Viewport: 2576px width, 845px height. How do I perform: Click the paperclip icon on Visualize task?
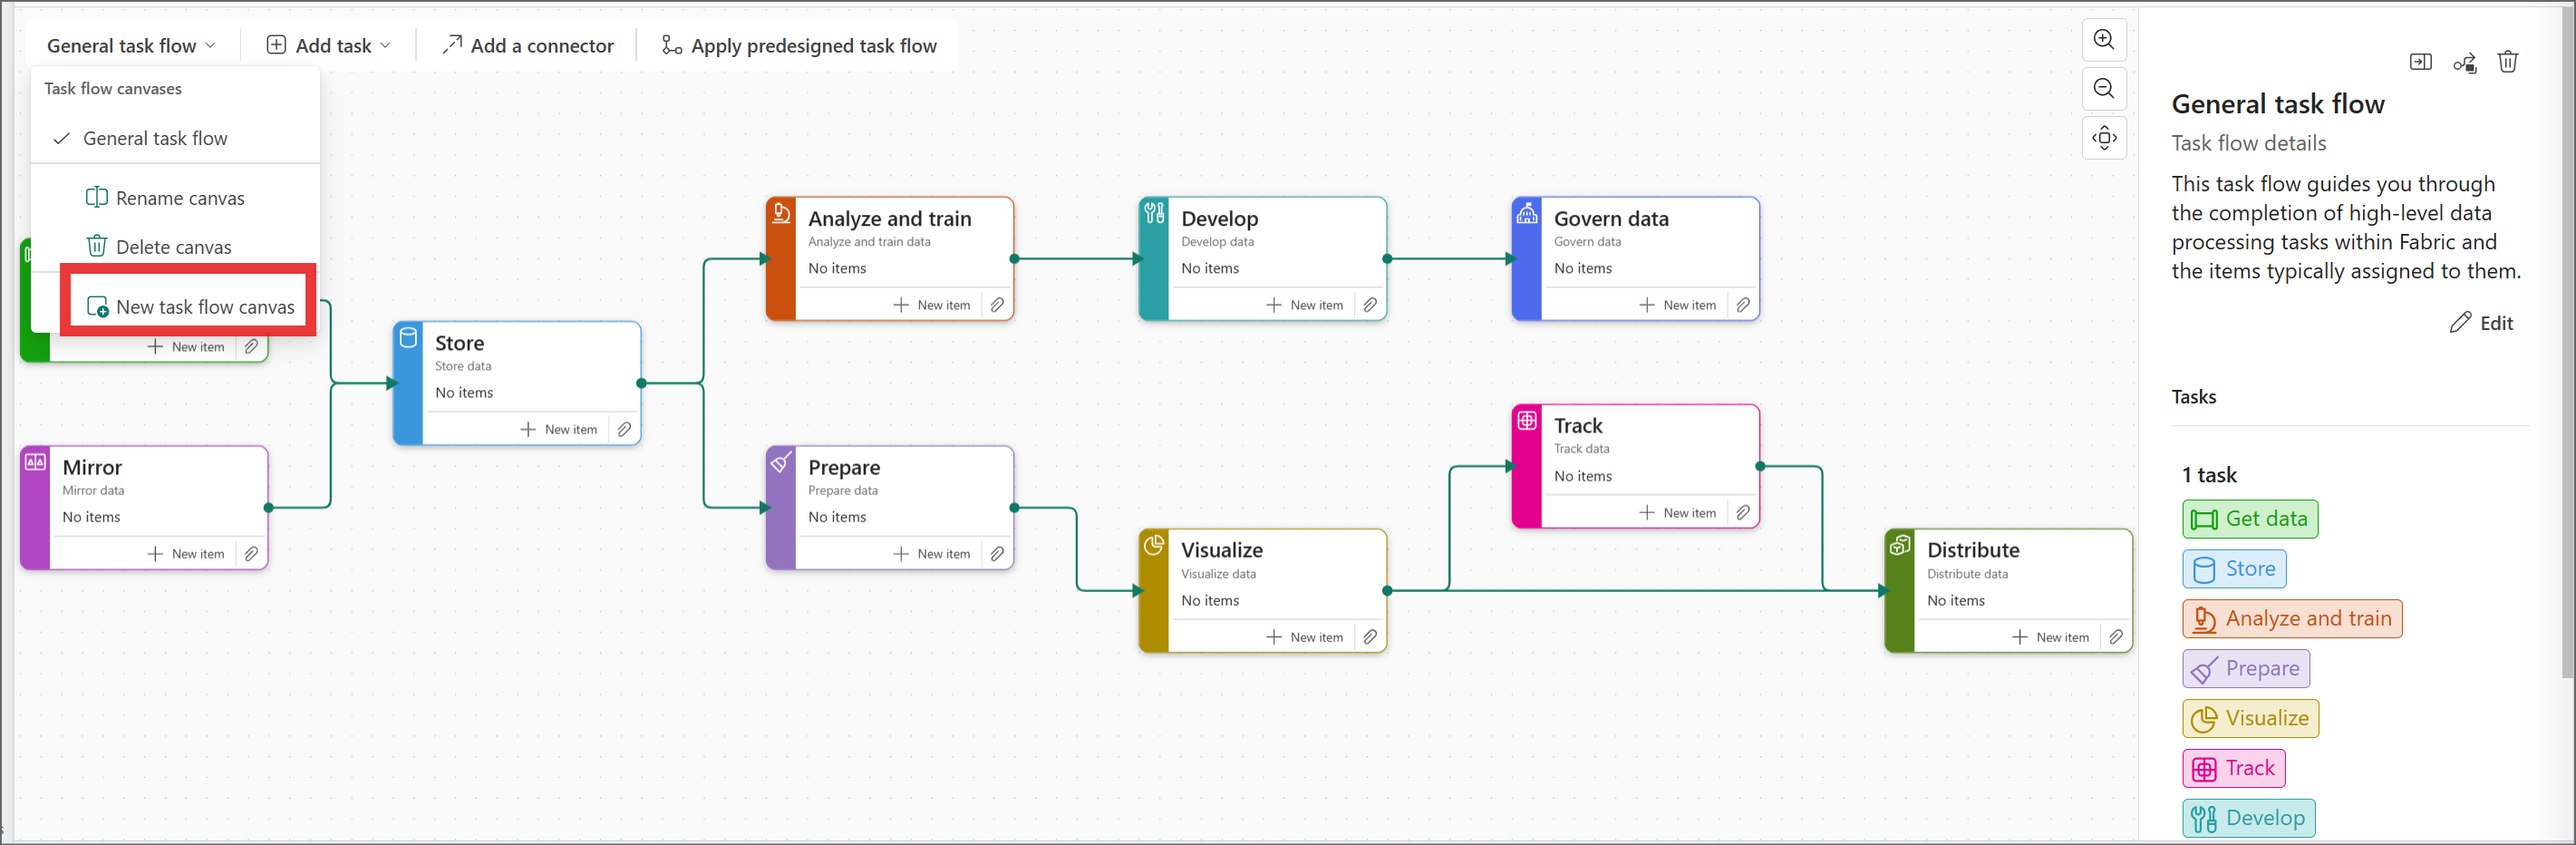pyautogui.click(x=1370, y=637)
